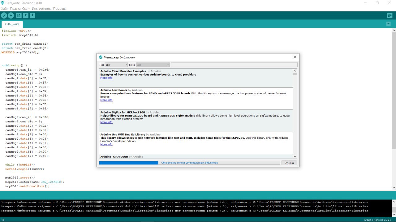The height and width of the screenshot is (222, 396).
Task: Click the line 'Serial.begin(115200);'
Action: (25, 169)
